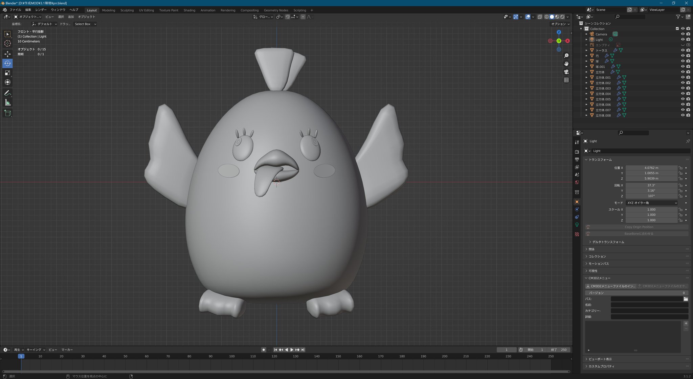Open the ファイル menu
Screen dimensions: 693x379
tap(15, 10)
